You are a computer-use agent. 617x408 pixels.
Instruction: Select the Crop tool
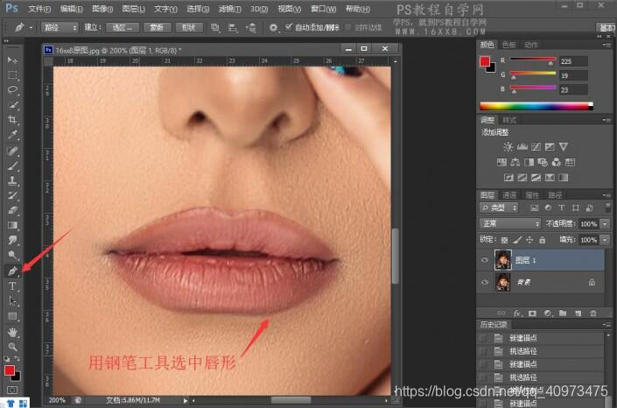coord(12,120)
